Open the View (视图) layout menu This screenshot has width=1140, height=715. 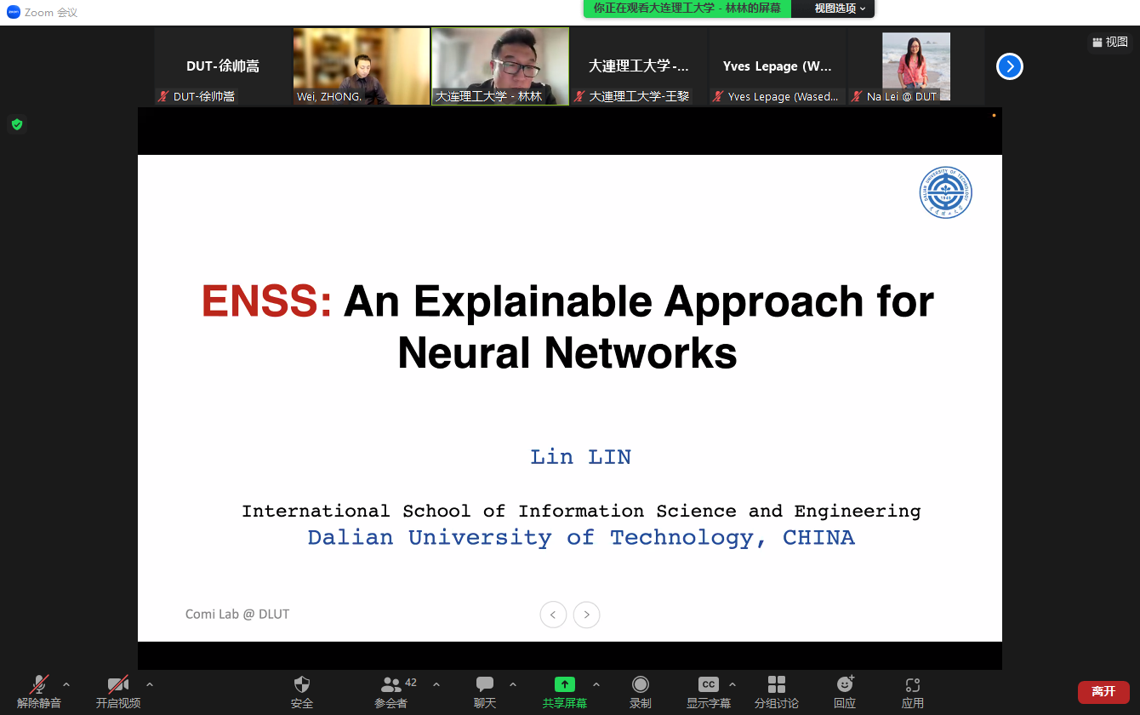pos(1110,42)
